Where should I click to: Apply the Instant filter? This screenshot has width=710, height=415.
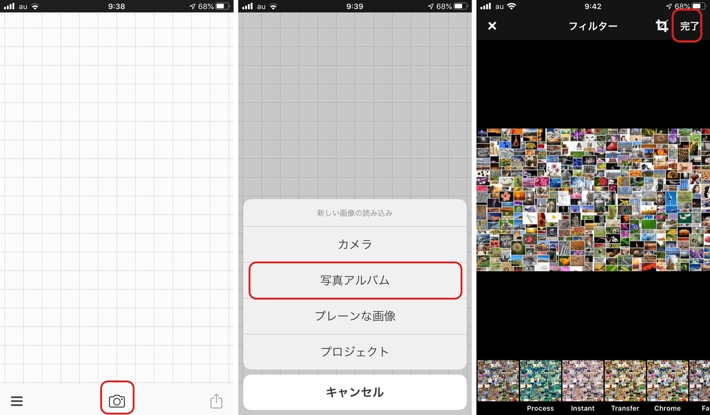[582, 381]
